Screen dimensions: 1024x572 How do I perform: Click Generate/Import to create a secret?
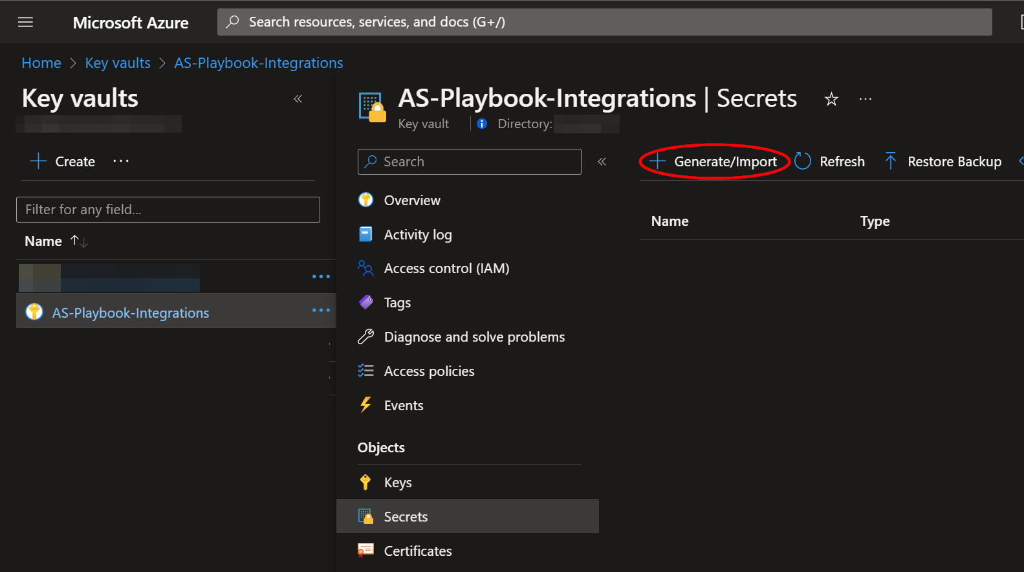[x=713, y=162]
